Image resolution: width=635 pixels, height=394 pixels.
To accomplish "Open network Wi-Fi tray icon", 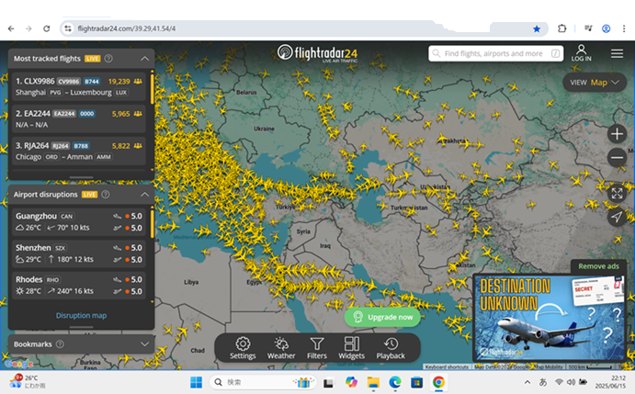I will click(x=559, y=382).
